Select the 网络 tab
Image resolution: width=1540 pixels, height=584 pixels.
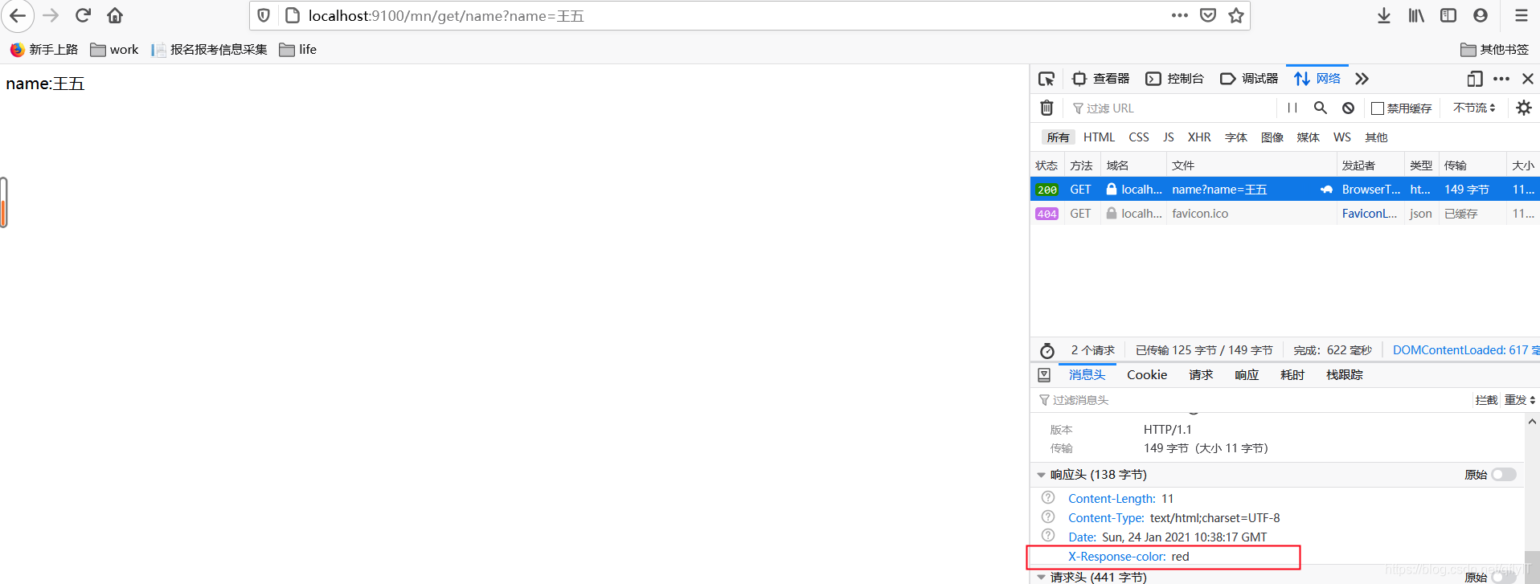pos(1317,79)
